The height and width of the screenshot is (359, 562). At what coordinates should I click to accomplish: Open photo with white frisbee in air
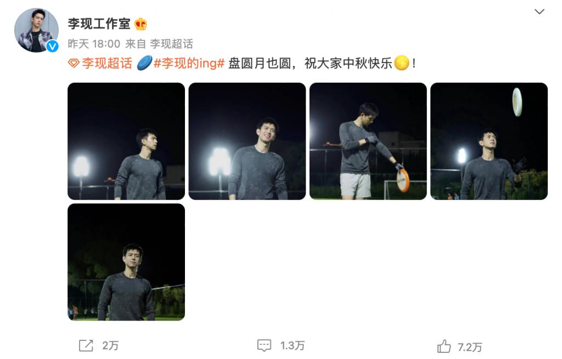489,141
